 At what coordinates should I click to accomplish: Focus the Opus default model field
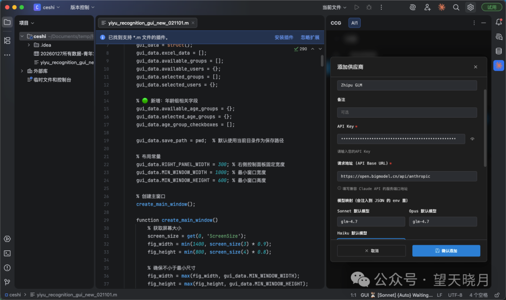click(x=443, y=222)
